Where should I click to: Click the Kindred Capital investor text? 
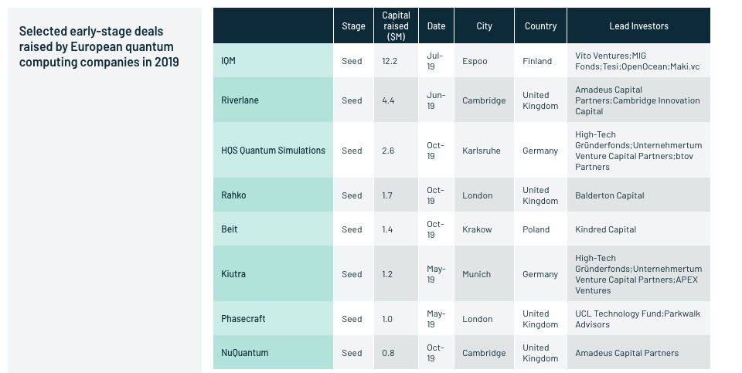pyautogui.click(x=606, y=229)
